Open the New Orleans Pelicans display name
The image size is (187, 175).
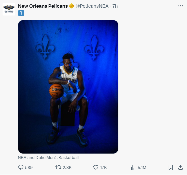pyautogui.click(x=43, y=6)
